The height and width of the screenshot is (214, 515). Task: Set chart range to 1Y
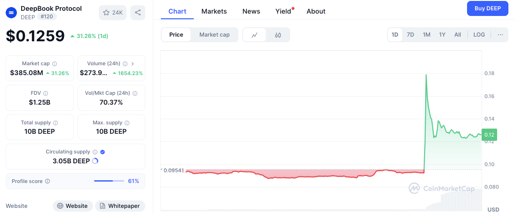[443, 35]
